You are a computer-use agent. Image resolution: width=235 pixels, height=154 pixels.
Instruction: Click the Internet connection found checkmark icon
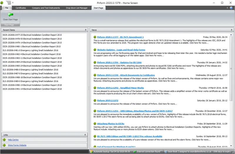[135, 152]
